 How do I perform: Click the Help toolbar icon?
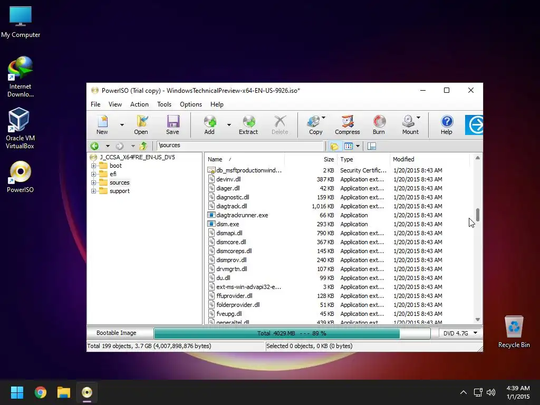tap(446, 124)
